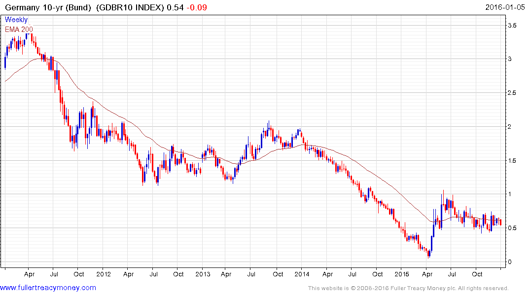
Task: Select the 2015 label on the time axis
Action: 402,273
